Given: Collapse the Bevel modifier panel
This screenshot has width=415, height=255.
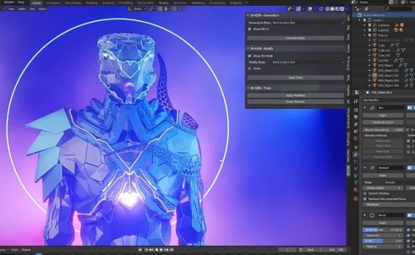Looking at the screenshot, I should 365,215.
